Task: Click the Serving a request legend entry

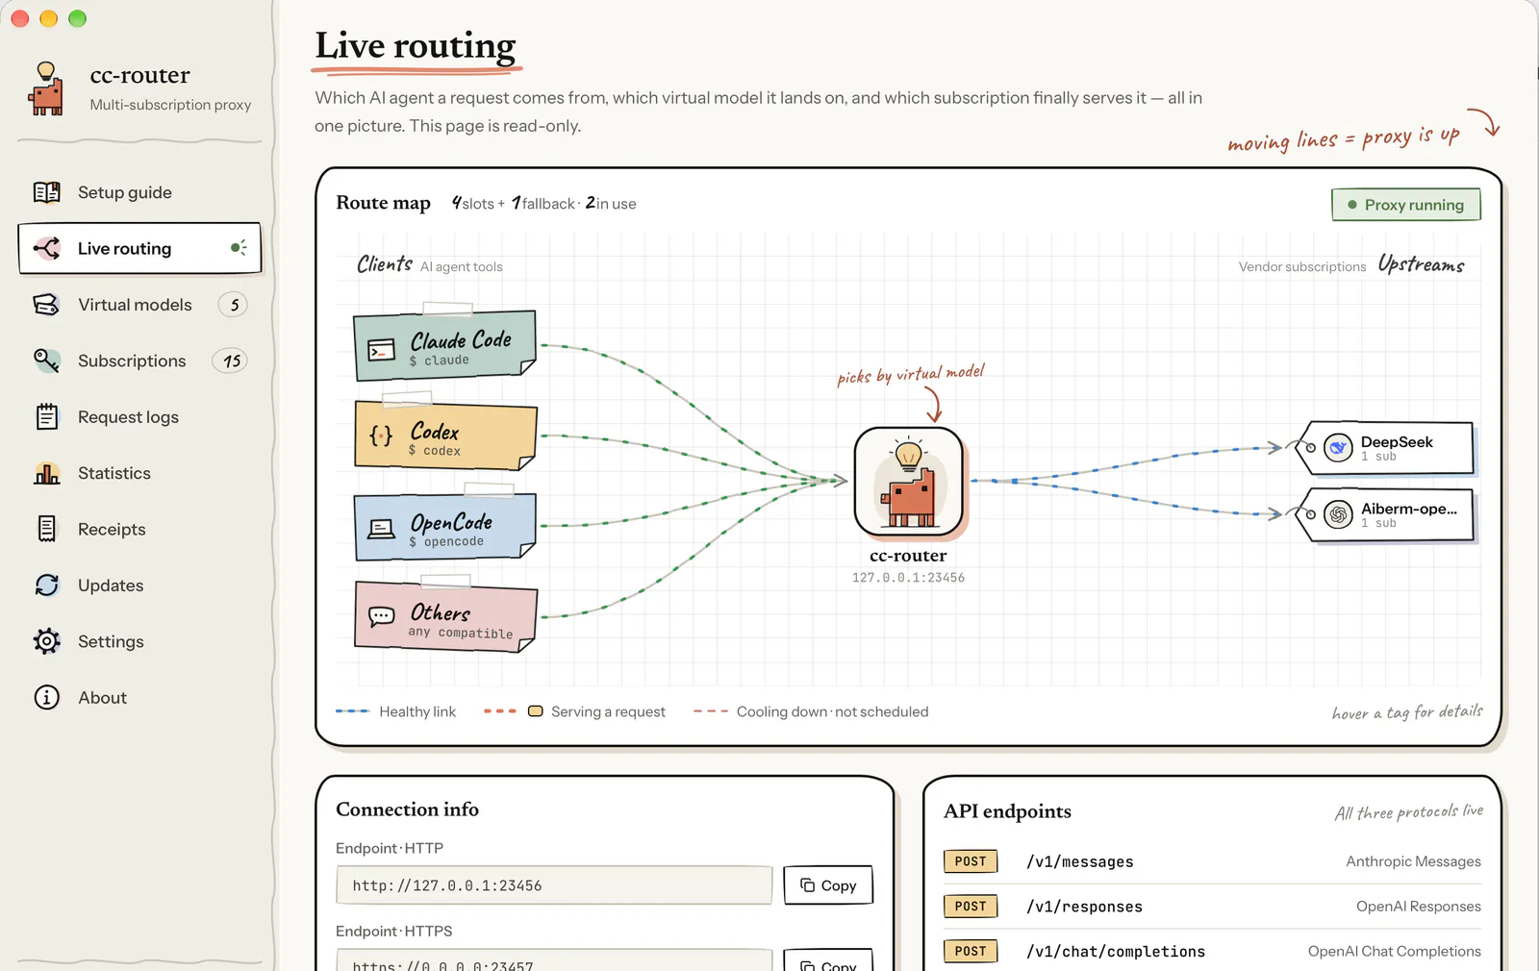Action: pyautogui.click(x=574, y=711)
